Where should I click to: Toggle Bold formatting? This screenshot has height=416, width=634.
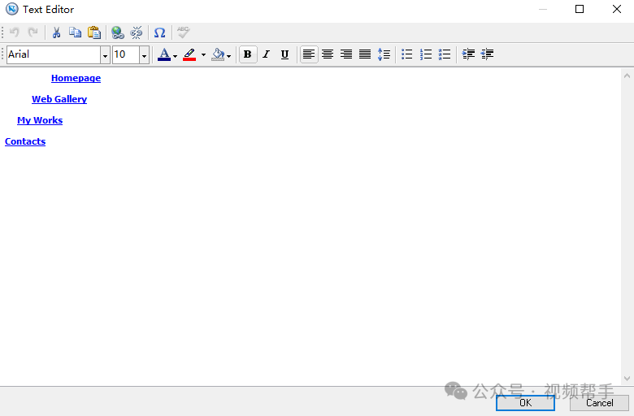point(248,54)
